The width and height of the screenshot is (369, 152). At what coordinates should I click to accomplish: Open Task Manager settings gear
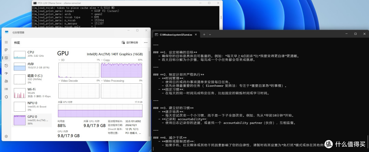[6, 136]
